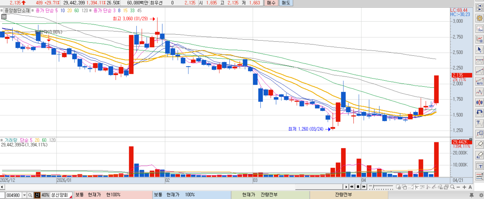Zoom out with the minus icon
484x199 pixels.
coord(458,187)
